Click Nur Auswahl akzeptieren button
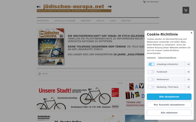This screenshot has height=122, width=196. (x=169, y=105)
